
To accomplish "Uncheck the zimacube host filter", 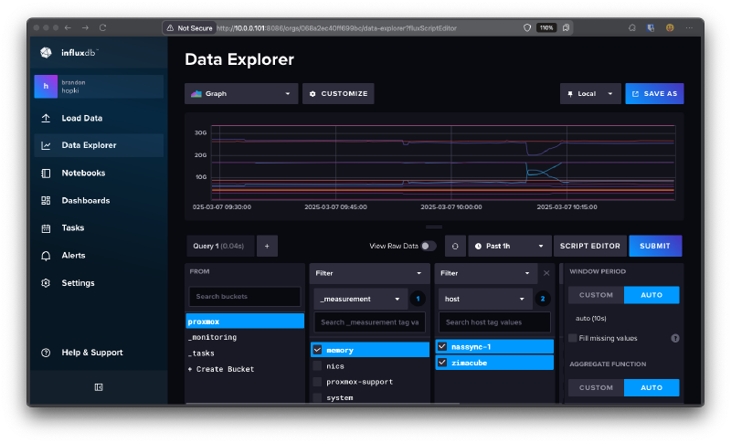I will [442, 363].
